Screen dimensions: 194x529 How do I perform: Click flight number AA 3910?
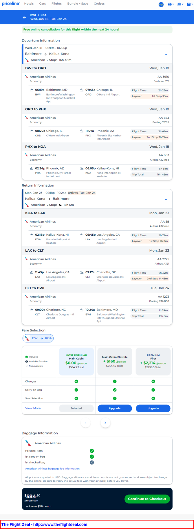pos(163,77)
